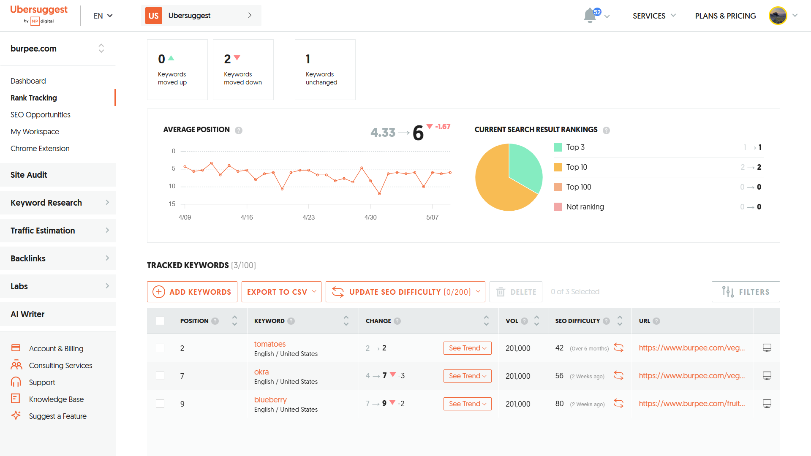
Task: Sort table by Vol column arrows
Action: tap(536, 321)
